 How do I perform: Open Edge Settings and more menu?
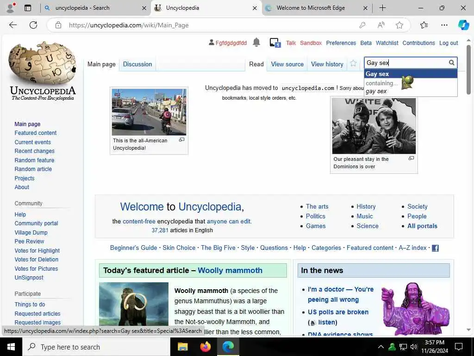[444, 25]
